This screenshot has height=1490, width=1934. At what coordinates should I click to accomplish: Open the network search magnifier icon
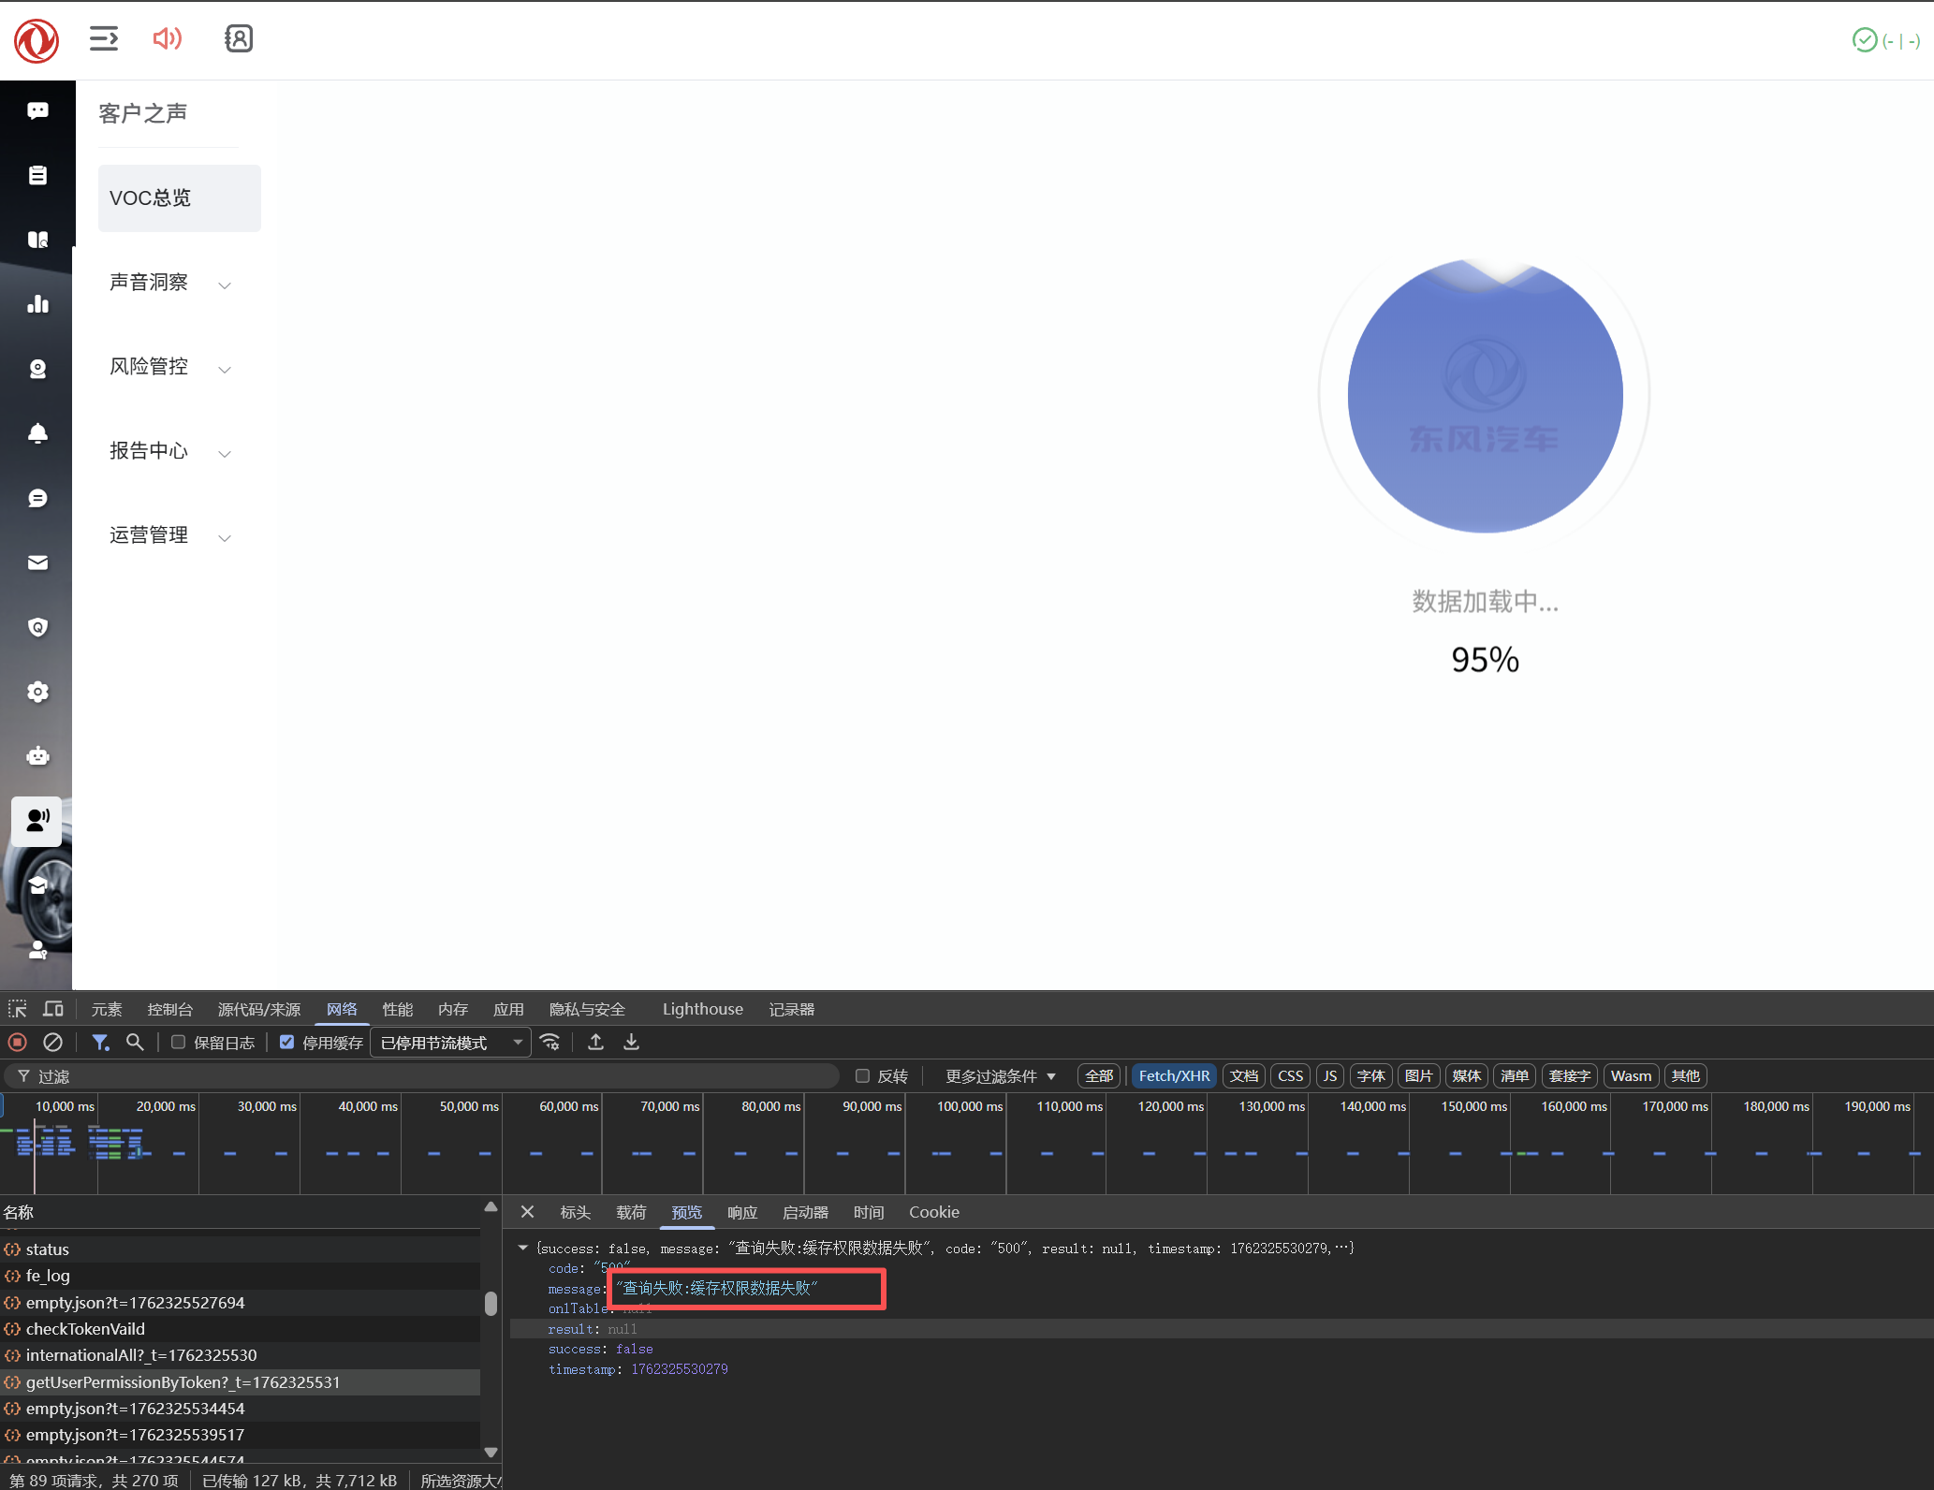[x=135, y=1042]
